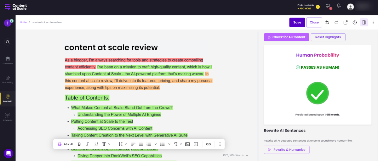Open AI Detector in the sidebar

(8, 117)
